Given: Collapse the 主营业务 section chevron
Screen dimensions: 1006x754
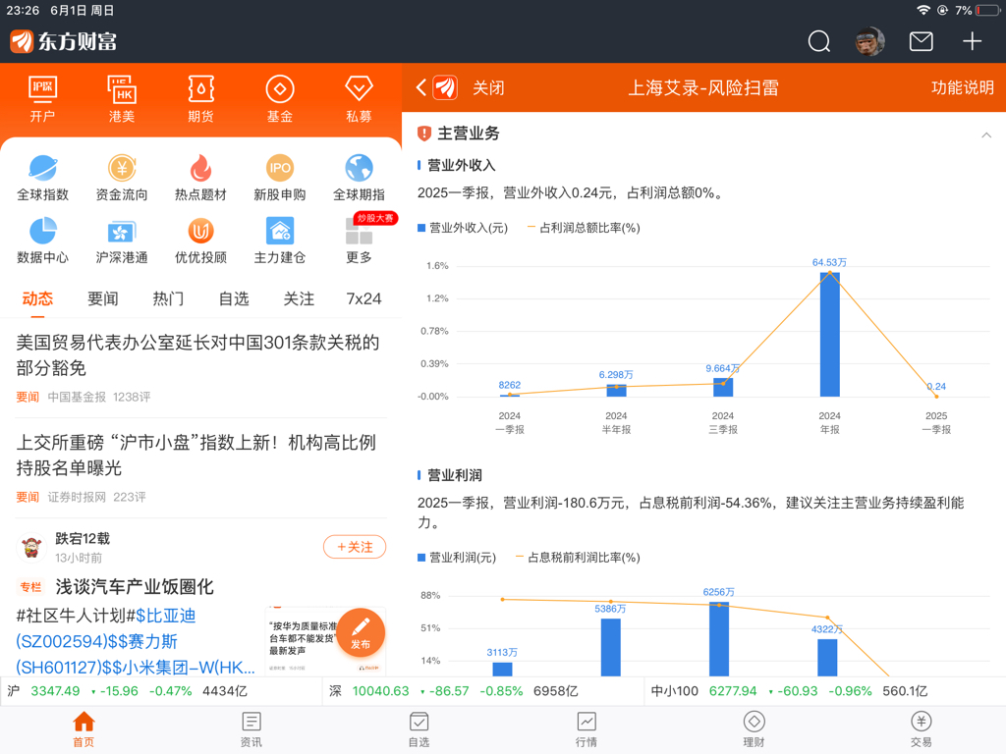Looking at the screenshot, I should tap(986, 135).
